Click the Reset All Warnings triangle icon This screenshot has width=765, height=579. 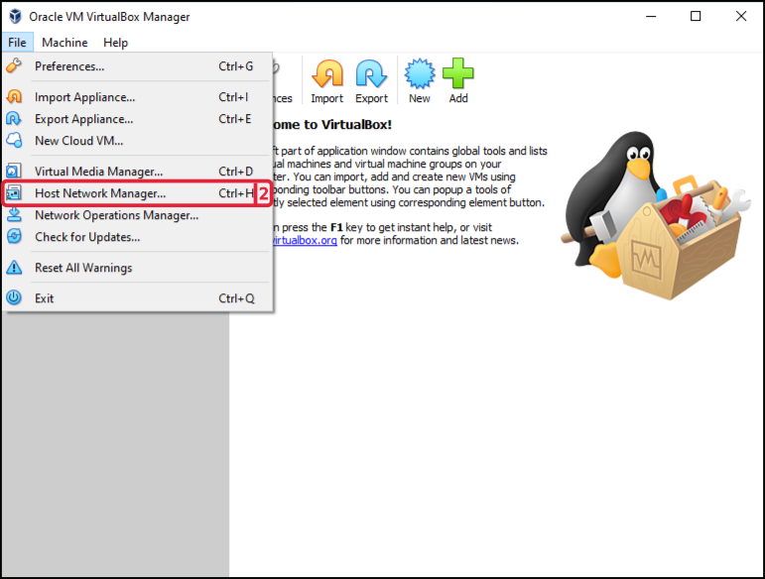point(14,267)
